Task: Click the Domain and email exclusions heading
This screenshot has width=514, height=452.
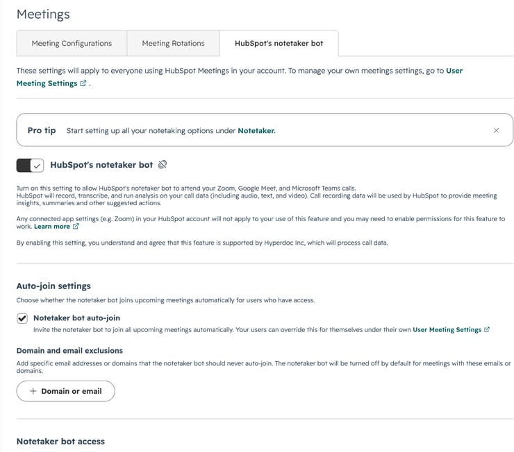Action: point(69,351)
